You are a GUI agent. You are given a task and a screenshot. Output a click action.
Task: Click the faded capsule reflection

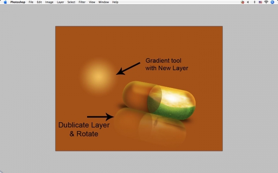(x=150, y=126)
